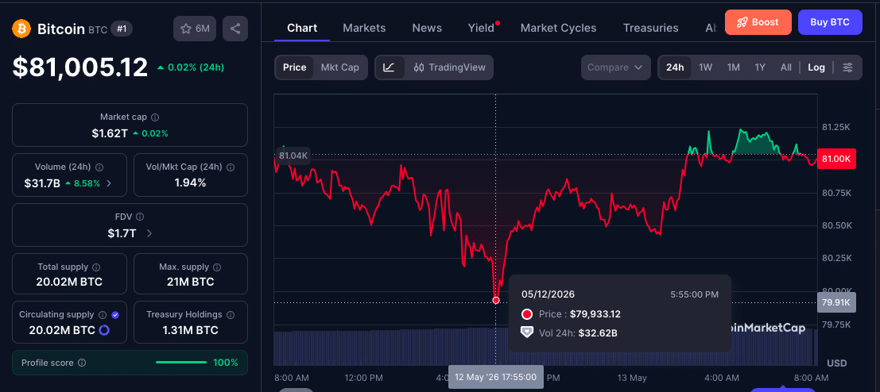Click the 21M BTC max supply value
Screen dimensions: 880x392
point(190,282)
